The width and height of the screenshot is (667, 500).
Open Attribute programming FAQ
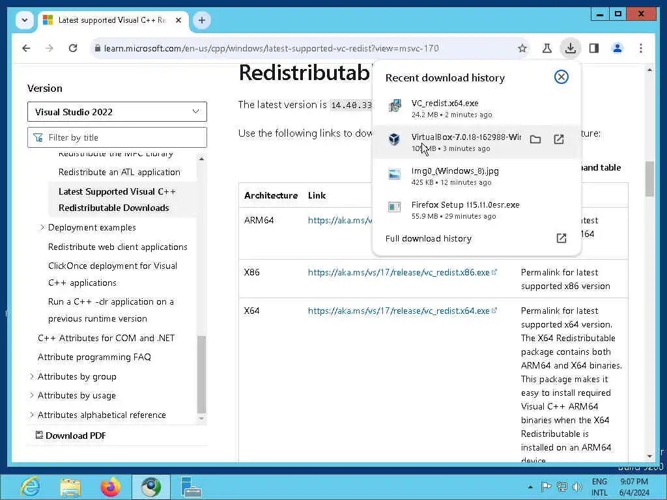[94, 357]
